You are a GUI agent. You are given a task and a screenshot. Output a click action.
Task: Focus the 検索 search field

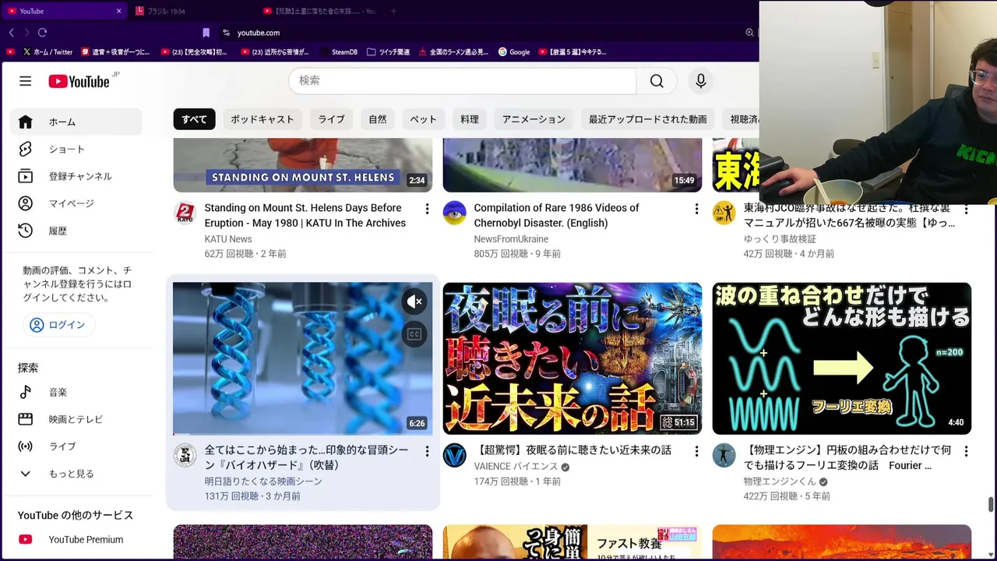(x=463, y=81)
